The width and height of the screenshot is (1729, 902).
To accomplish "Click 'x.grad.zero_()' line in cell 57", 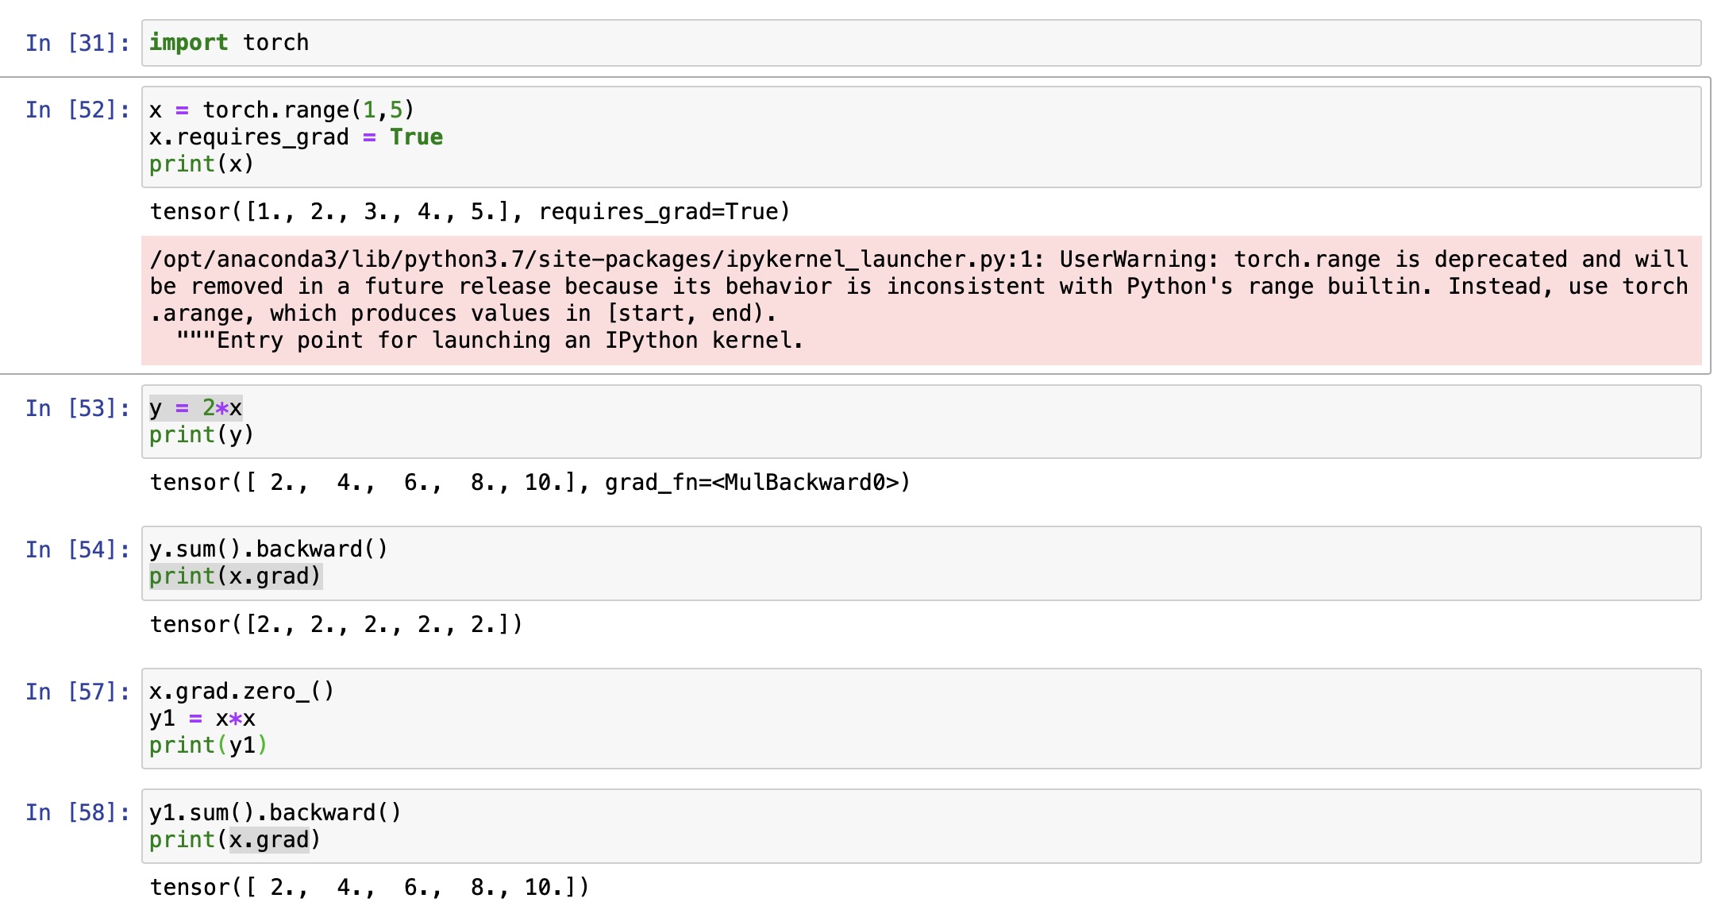I will [x=241, y=692].
